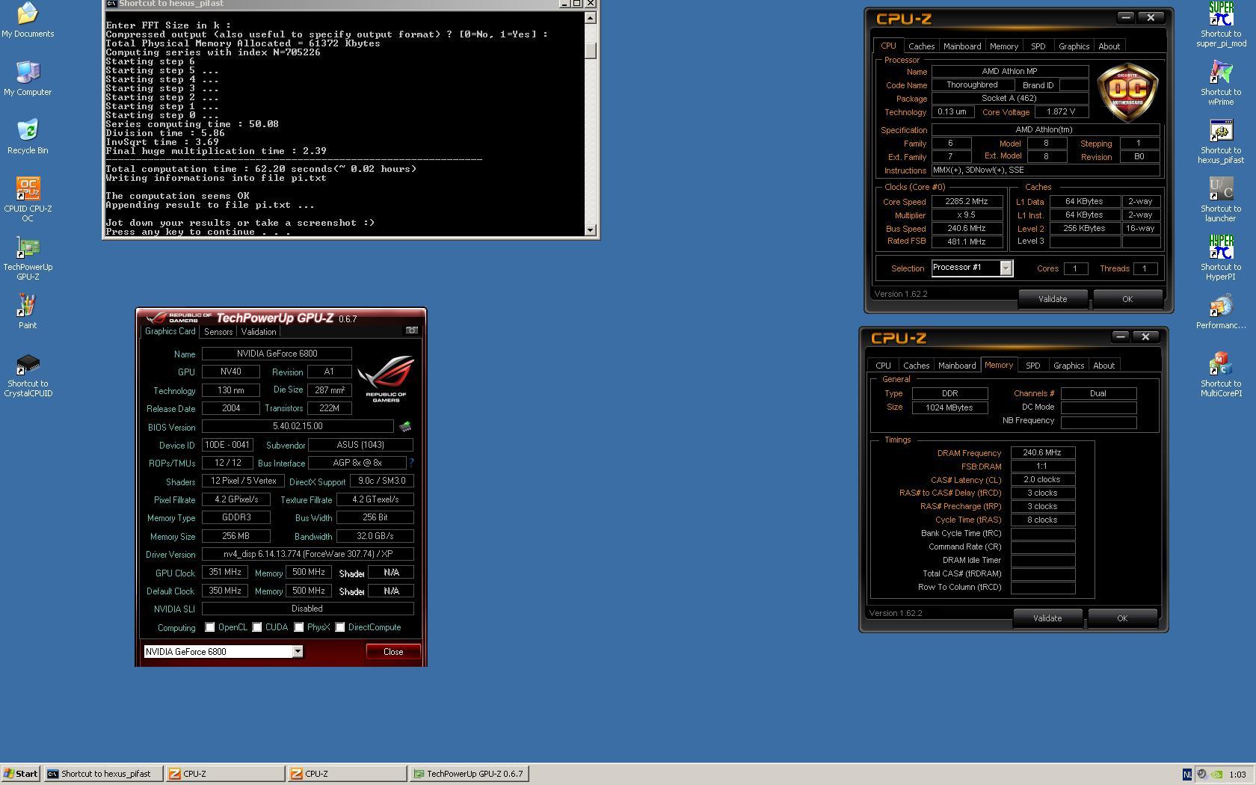The height and width of the screenshot is (785, 1256).
Task: Open SPD tab in upper CPU-Z window
Action: [x=1038, y=46]
